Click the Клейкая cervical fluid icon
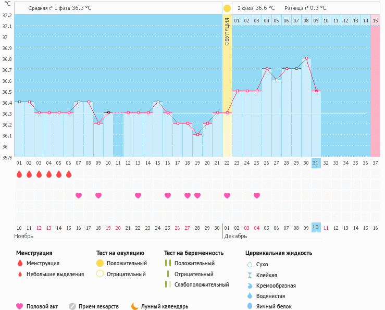 click(x=250, y=275)
